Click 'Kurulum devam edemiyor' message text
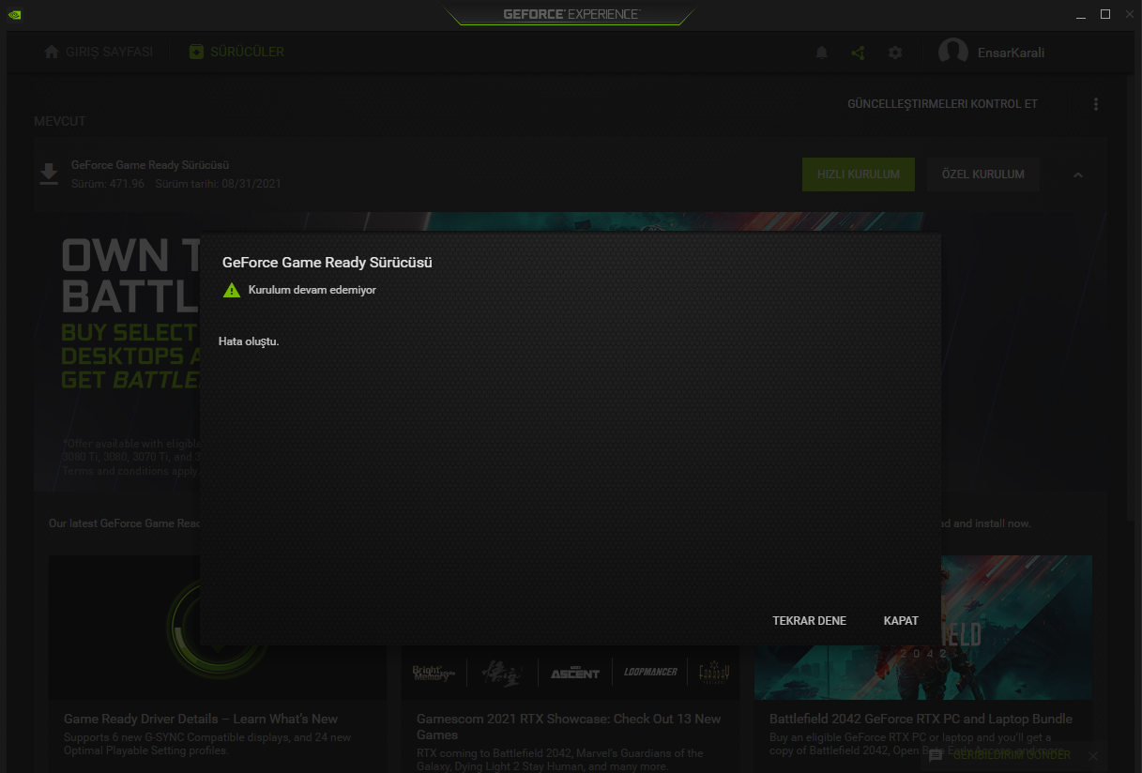 coord(312,291)
